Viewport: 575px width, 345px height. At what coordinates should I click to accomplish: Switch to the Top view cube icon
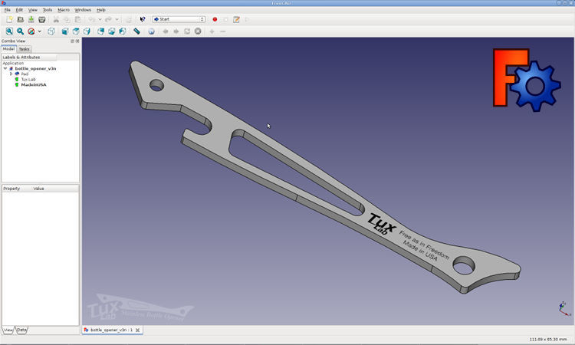pos(76,31)
